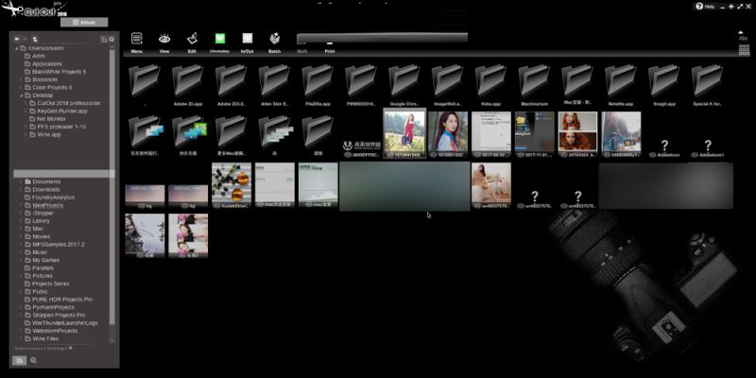This screenshot has height=378, width=756.
Task: Collapse the /Users root tree node
Action: pos(17,48)
